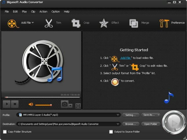Click the Browse button
The height and width of the screenshot is (140, 187).
click(x=130, y=124)
